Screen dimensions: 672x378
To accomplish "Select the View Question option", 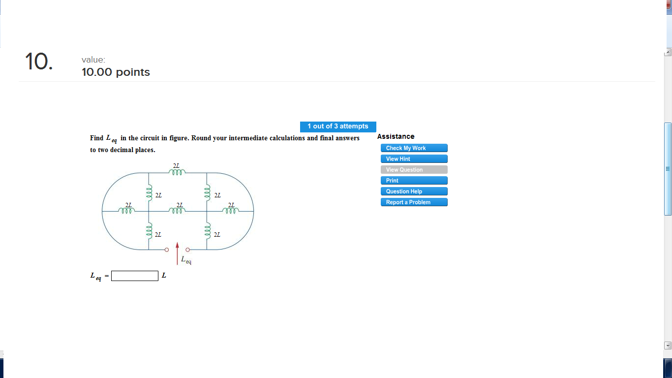I will 414,169.
